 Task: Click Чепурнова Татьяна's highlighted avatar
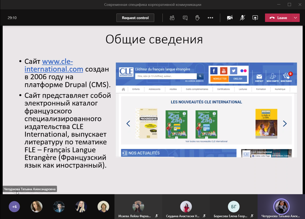[281, 207]
